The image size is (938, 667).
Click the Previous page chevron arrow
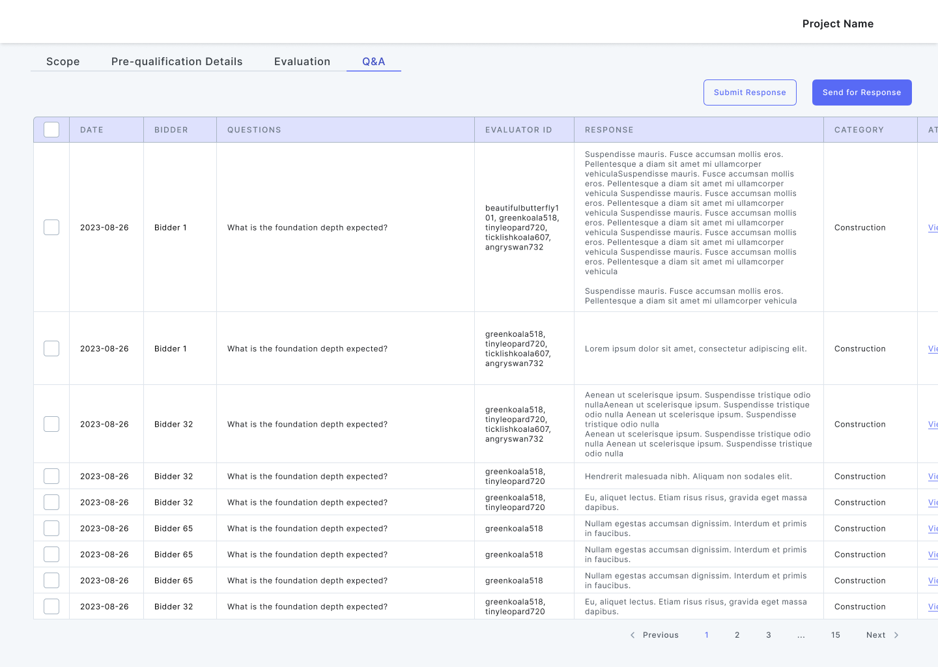point(632,635)
